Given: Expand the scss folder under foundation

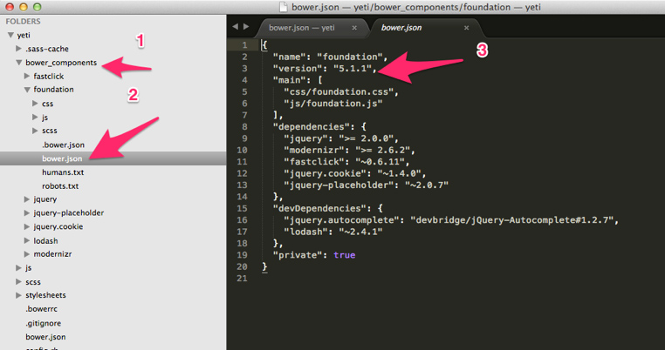Looking at the screenshot, I should pos(35,131).
